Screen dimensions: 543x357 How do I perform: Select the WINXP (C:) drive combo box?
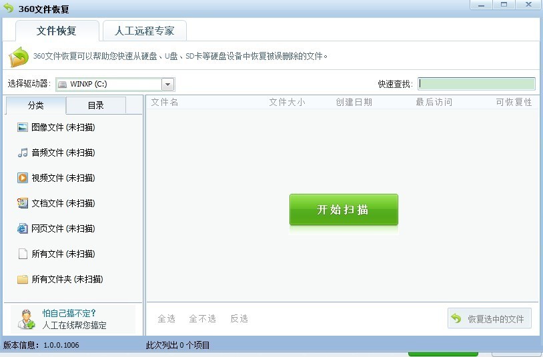click(115, 84)
